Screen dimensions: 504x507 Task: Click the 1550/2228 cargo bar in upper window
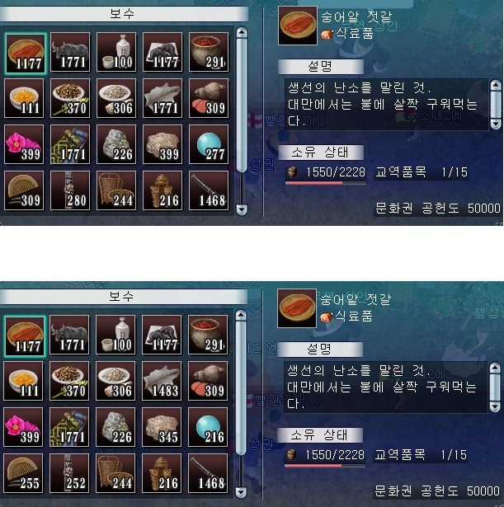(326, 175)
